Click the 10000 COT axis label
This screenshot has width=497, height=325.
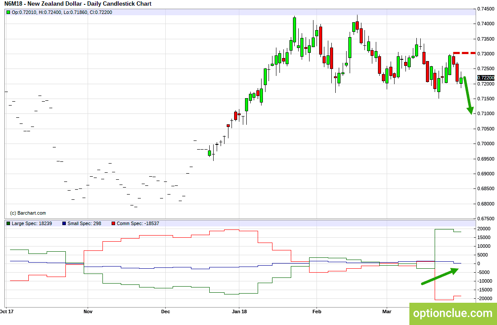point(484,246)
